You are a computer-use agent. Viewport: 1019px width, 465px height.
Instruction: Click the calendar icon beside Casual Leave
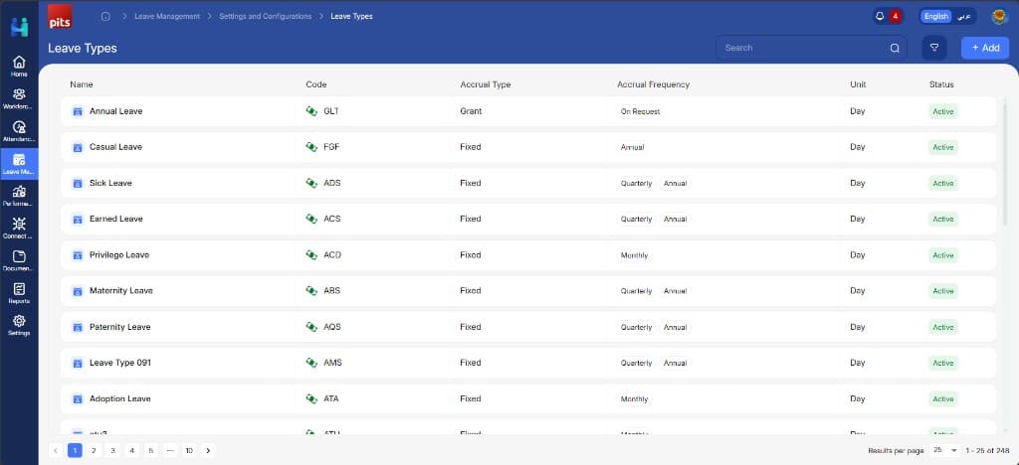point(78,147)
